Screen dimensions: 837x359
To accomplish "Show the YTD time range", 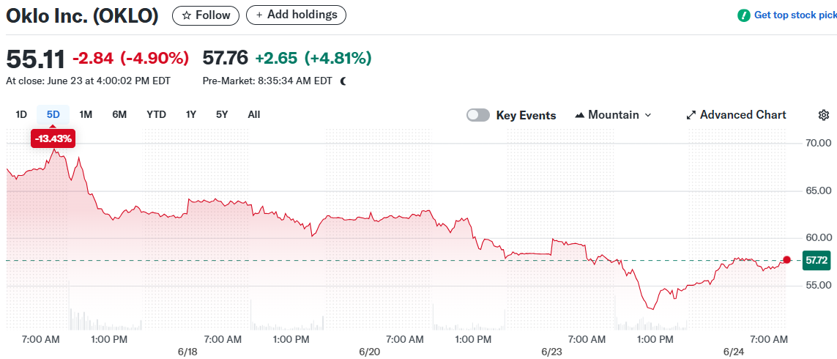I will click(x=156, y=114).
